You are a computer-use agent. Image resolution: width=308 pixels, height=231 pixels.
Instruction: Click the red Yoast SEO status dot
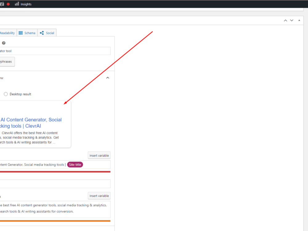tap(8, 4)
